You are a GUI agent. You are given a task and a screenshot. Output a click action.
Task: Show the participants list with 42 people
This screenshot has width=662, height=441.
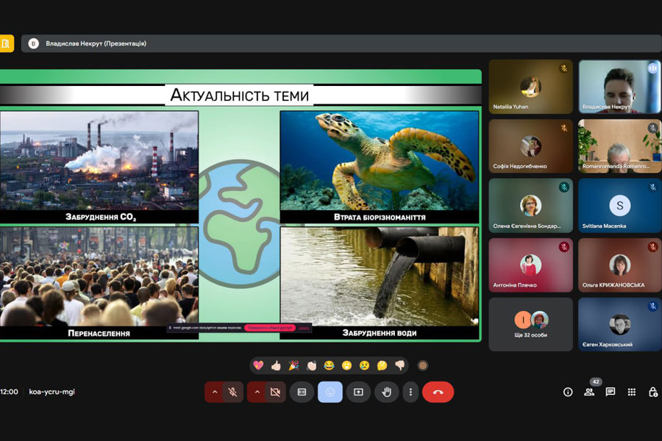[589, 392]
